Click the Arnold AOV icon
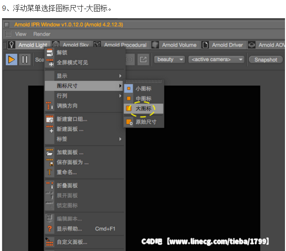Screen dimensions: 286x251 (x=252, y=45)
